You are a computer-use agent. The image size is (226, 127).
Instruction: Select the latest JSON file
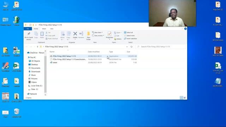(x=93, y=62)
